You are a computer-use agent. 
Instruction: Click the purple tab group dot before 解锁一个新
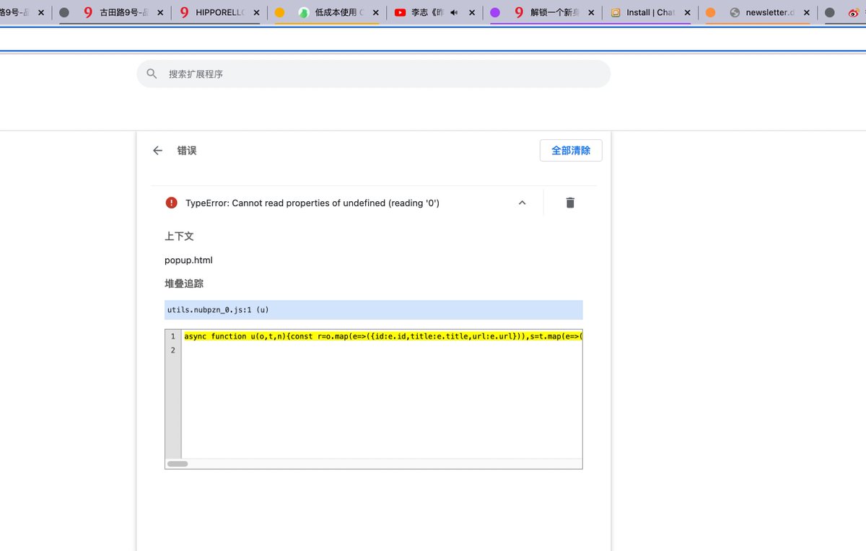(x=495, y=13)
